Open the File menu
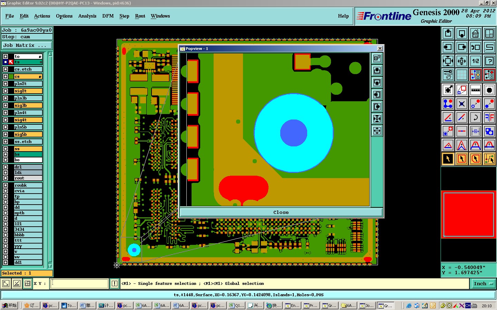Viewport: 497px width, 310px height. 10,16
